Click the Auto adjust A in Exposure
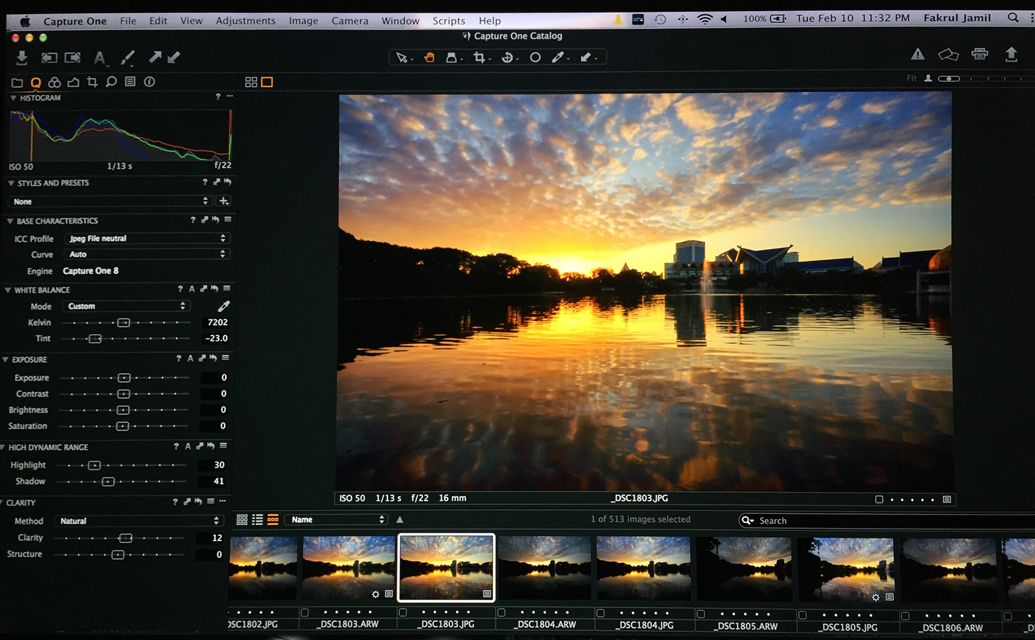 click(x=190, y=358)
